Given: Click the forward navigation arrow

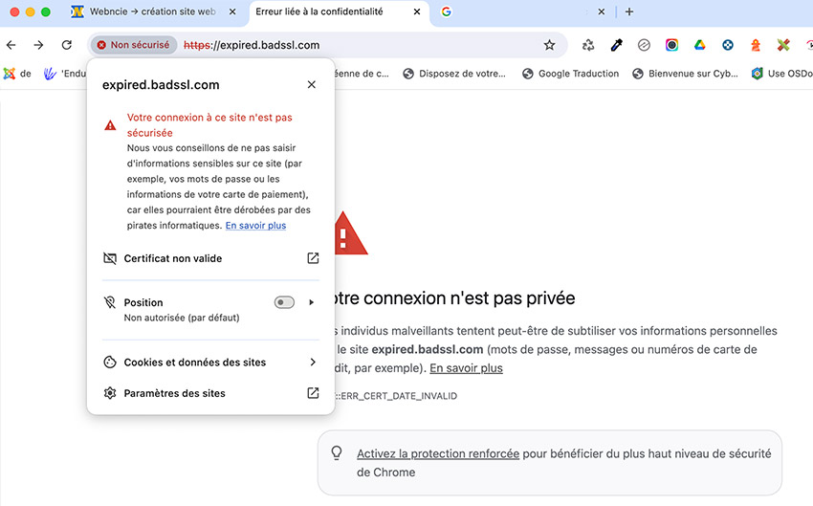Looking at the screenshot, I should click(39, 45).
